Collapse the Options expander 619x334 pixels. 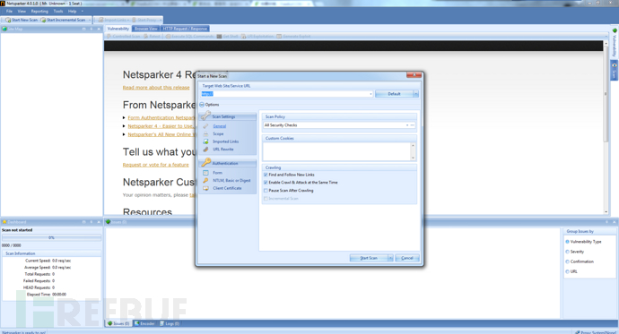pyautogui.click(x=202, y=105)
